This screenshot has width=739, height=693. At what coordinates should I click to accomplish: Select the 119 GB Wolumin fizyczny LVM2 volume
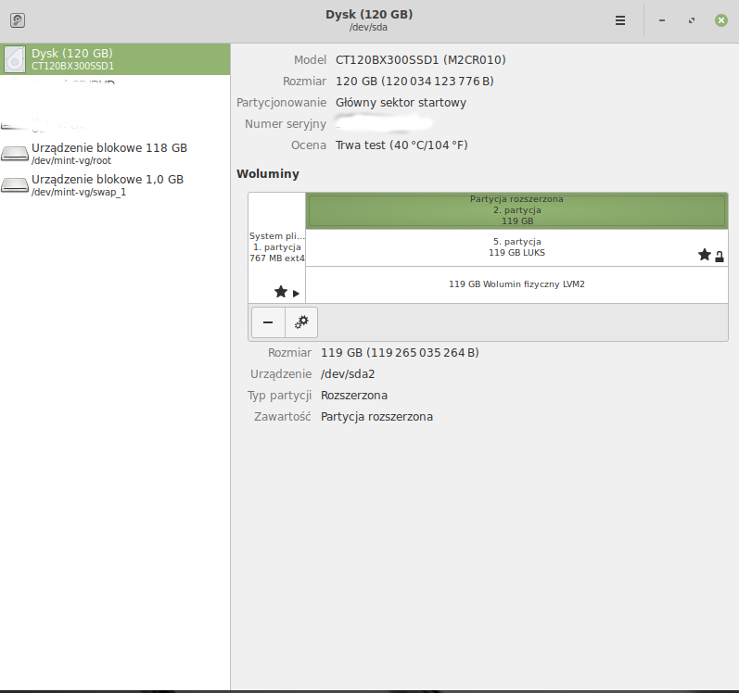click(516, 284)
